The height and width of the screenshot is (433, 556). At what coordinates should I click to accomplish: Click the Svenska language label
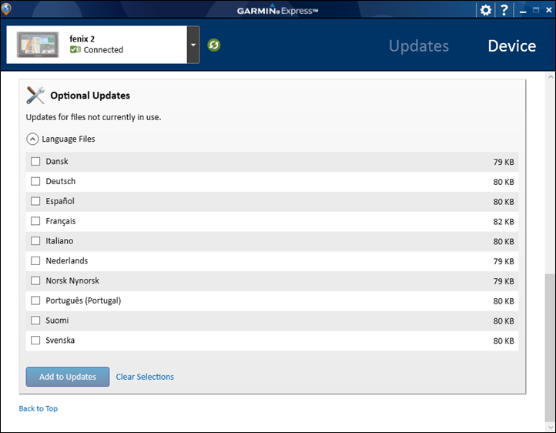point(60,341)
